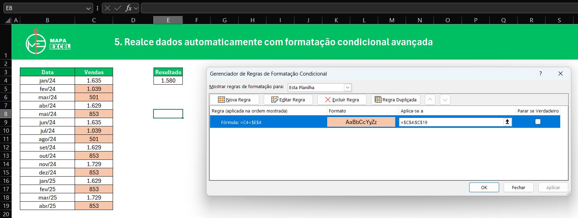Expand the Name Box dropdown arrow

[88, 8]
